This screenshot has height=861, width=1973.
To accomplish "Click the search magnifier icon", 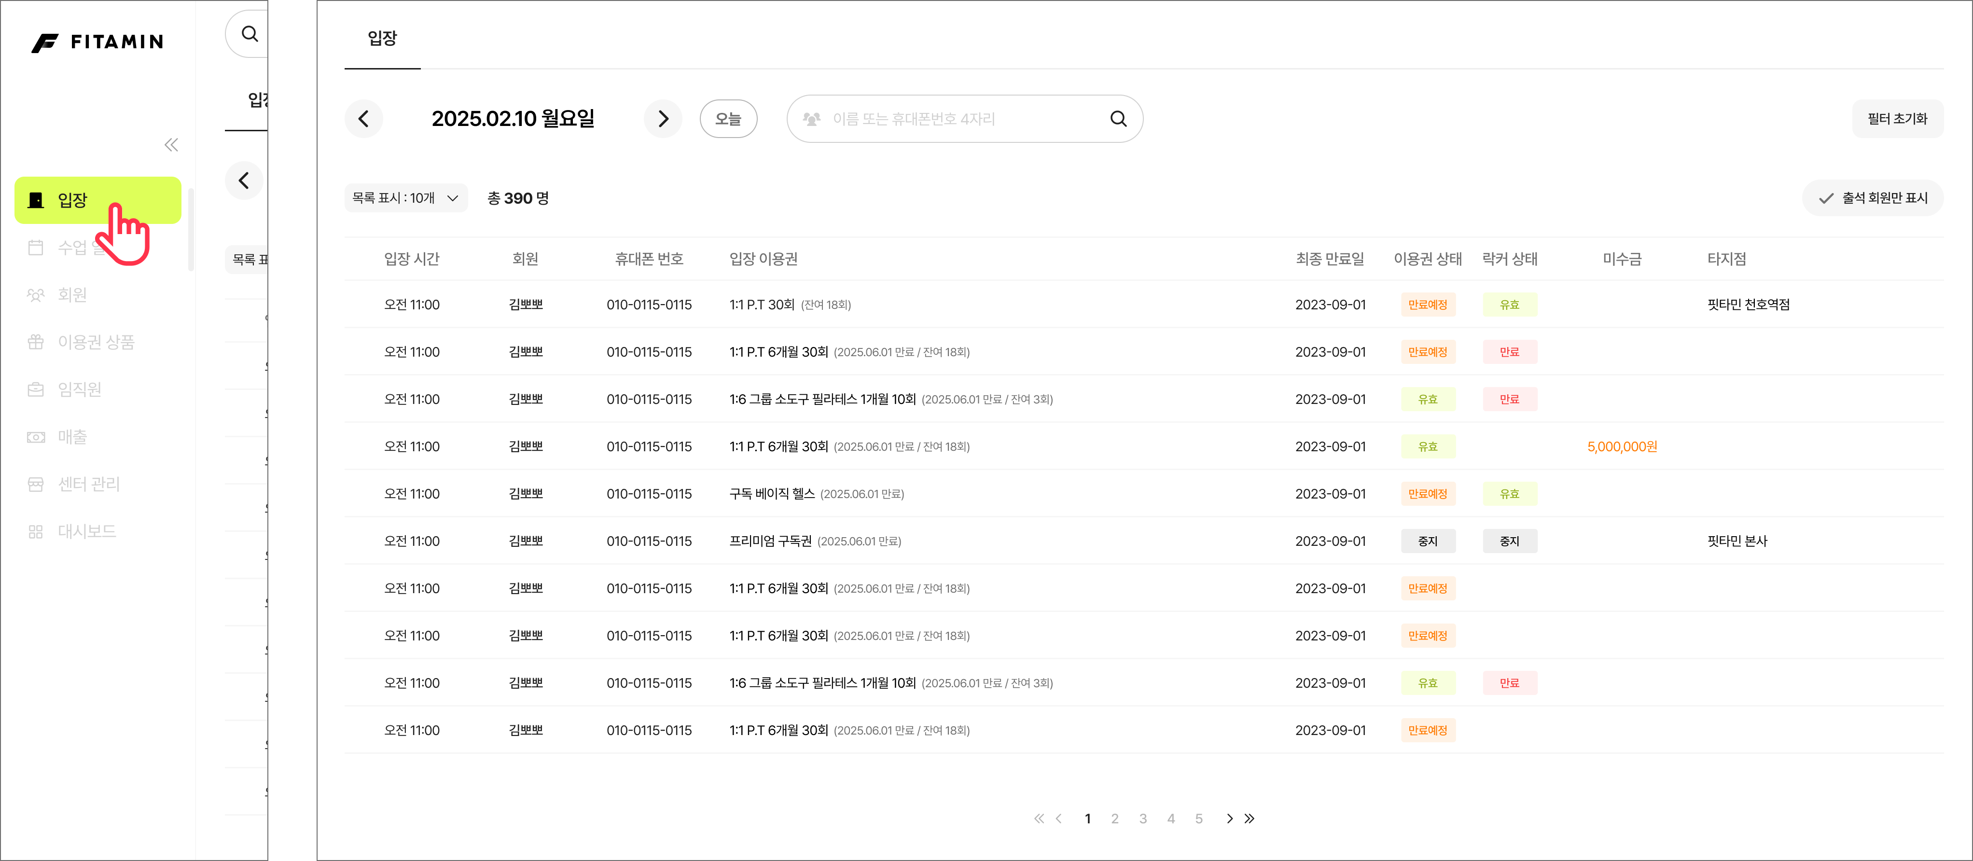I will (x=1118, y=119).
